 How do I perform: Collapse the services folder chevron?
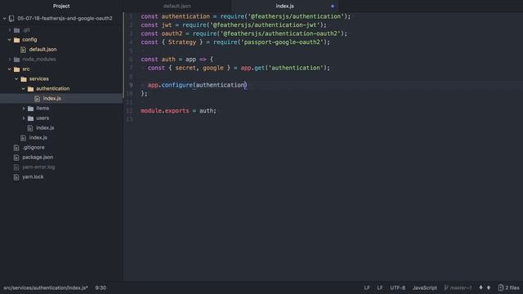(x=16, y=79)
